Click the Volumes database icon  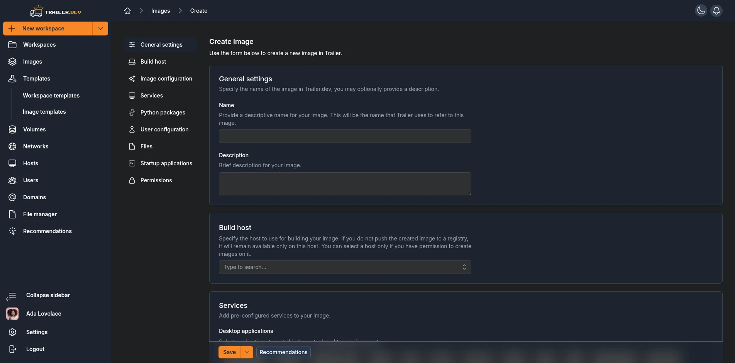click(x=12, y=129)
